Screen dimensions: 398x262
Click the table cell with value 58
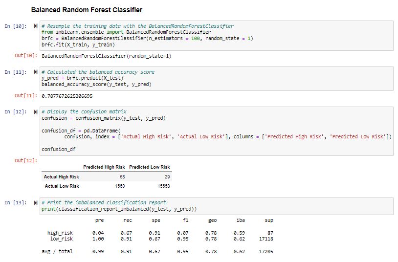[x=122, y=176]
